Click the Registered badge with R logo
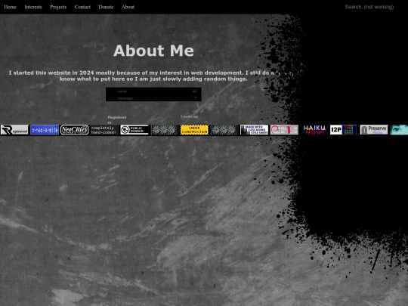Image resolution: width=408 pixels, height=306 pixels. click(x=14, y=130)
